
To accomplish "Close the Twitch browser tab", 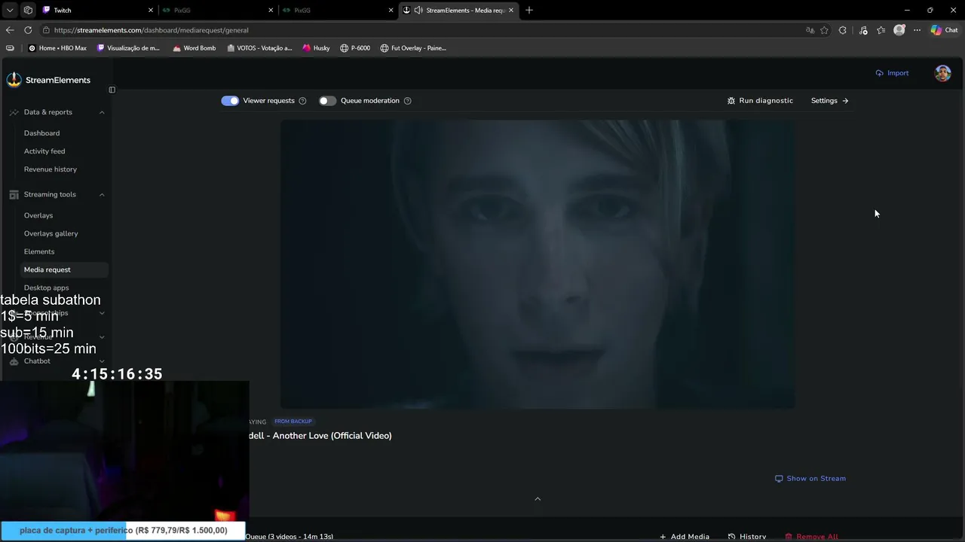I will (151, 11).
